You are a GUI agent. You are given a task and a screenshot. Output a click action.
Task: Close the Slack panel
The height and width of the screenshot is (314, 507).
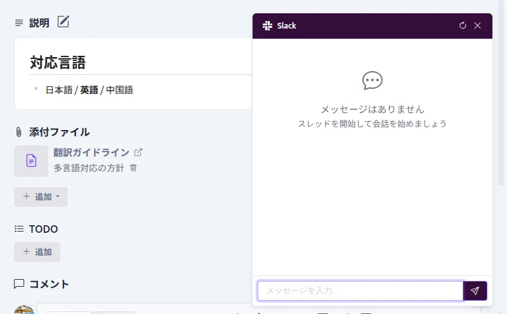(477, 25)
